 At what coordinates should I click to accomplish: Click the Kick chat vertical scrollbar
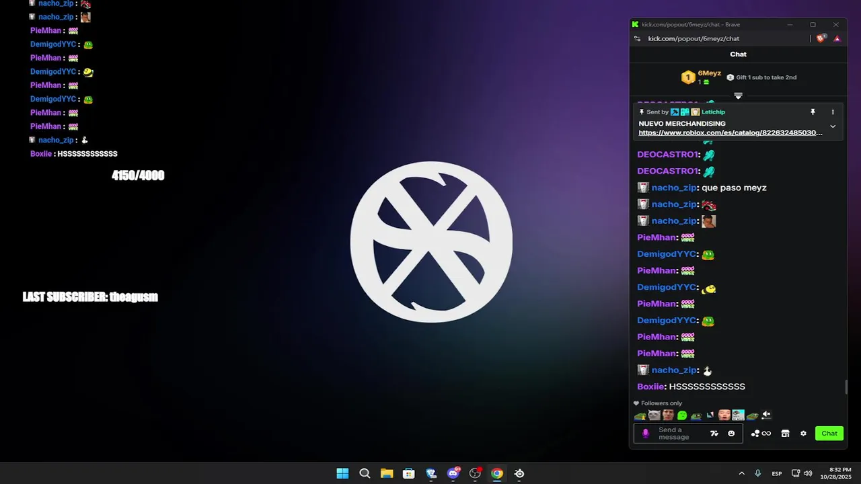click(846, 387)
